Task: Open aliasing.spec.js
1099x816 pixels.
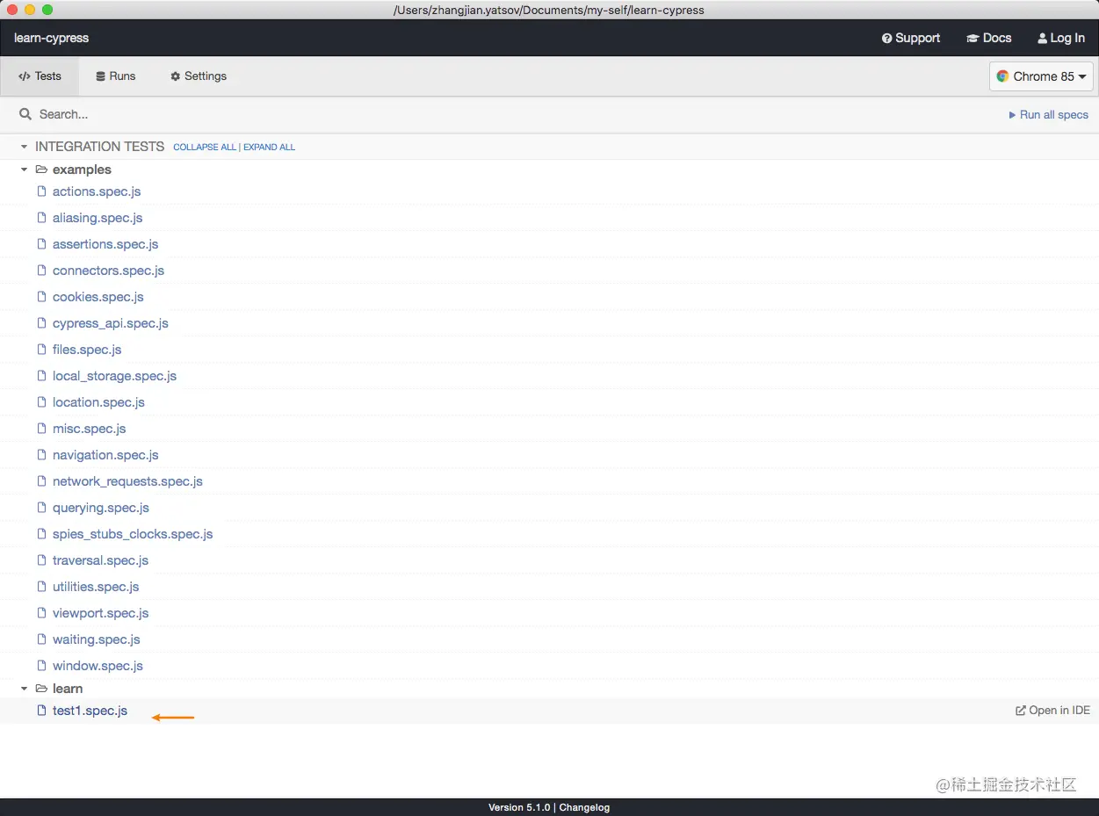Action: tap(98, 218)
